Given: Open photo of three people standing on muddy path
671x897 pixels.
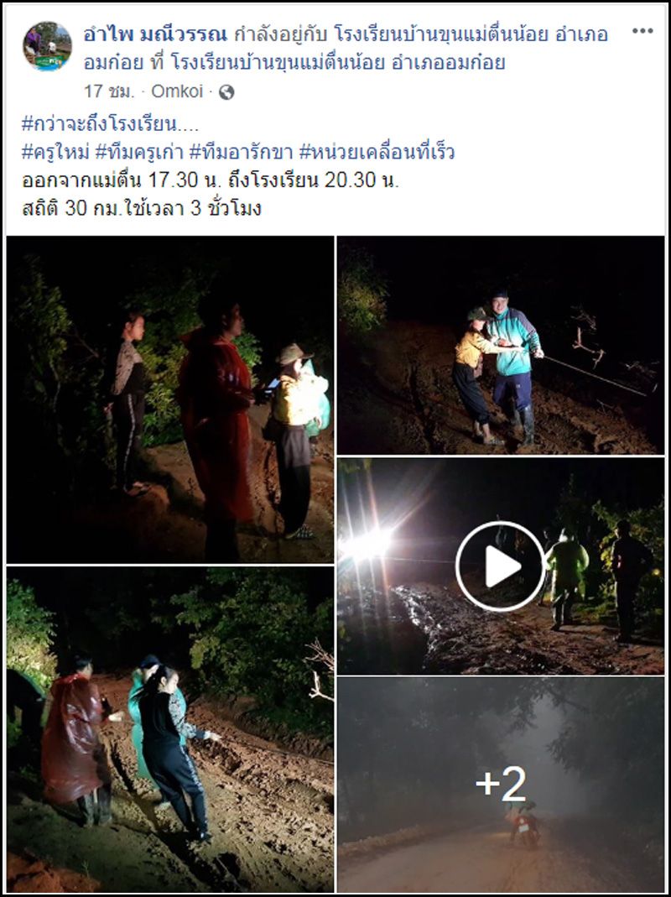Looking at the screenshot, I should pos(170,399).
